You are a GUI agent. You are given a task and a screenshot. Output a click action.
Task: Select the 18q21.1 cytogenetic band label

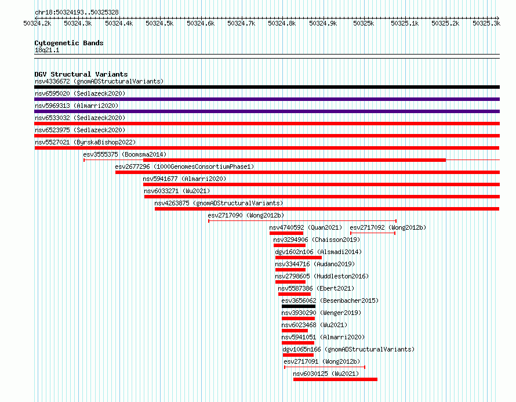47,50
